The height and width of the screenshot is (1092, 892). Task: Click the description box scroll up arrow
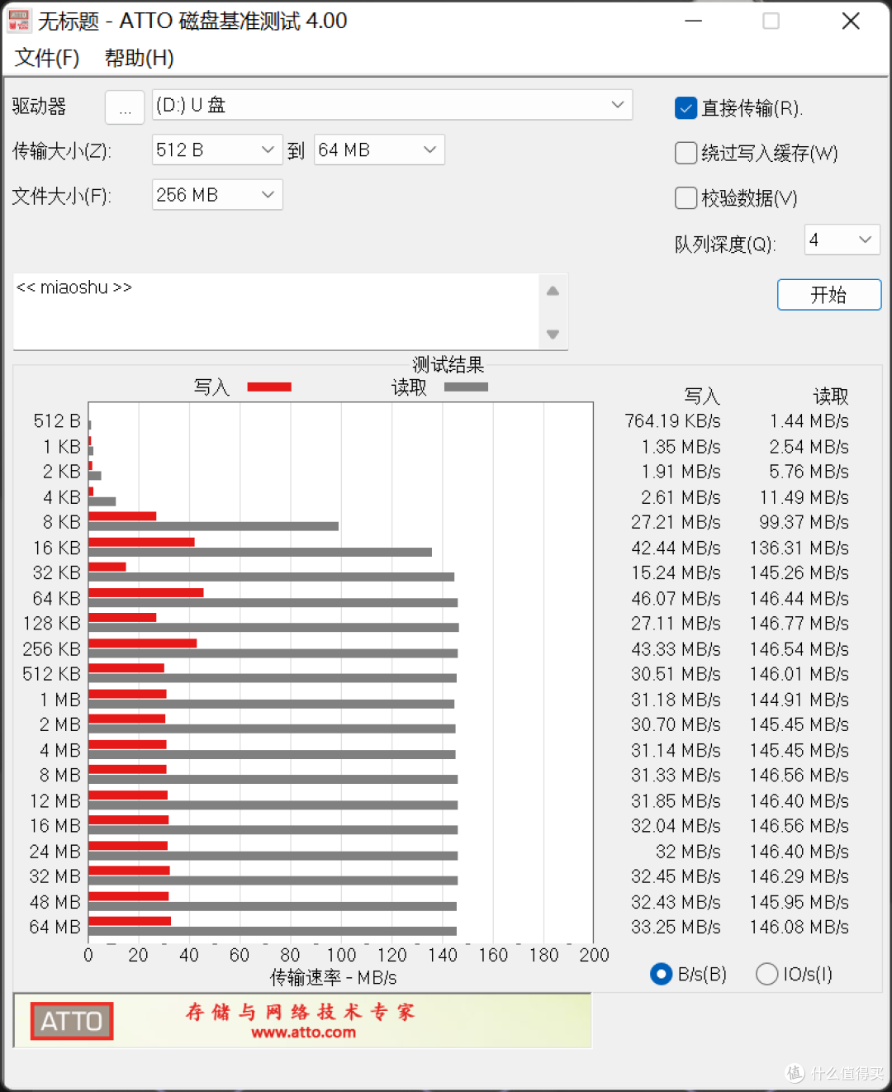pos(553,291)
